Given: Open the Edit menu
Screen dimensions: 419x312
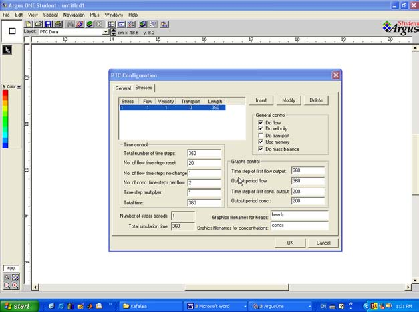Looking at the screenshot, I should point(19,15).
